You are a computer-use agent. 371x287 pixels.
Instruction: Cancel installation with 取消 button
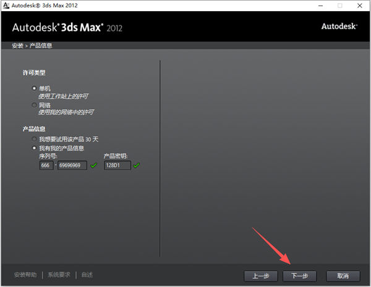(x=343, y=276)
